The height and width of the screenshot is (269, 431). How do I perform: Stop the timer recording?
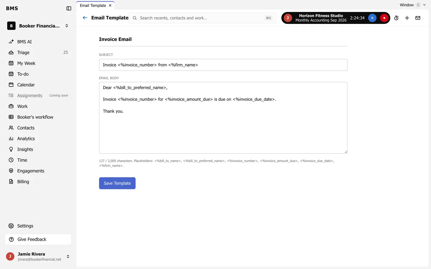point(384,18)
